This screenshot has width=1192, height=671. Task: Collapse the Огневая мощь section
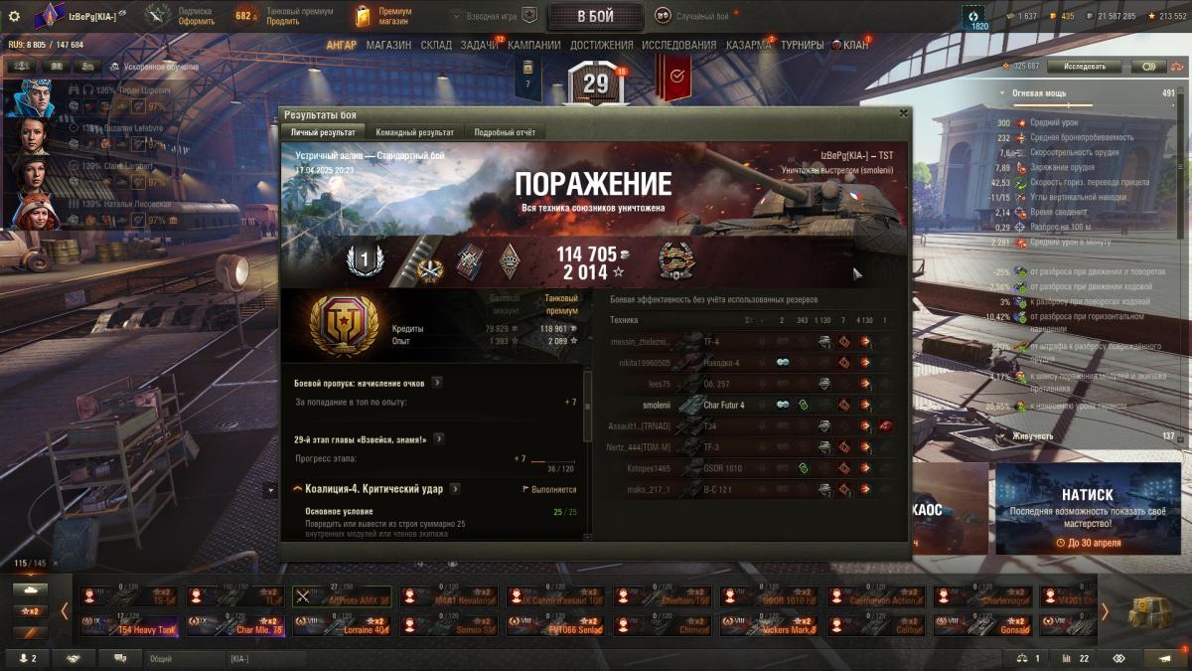pyautogui.click(x=1002, y=92)
